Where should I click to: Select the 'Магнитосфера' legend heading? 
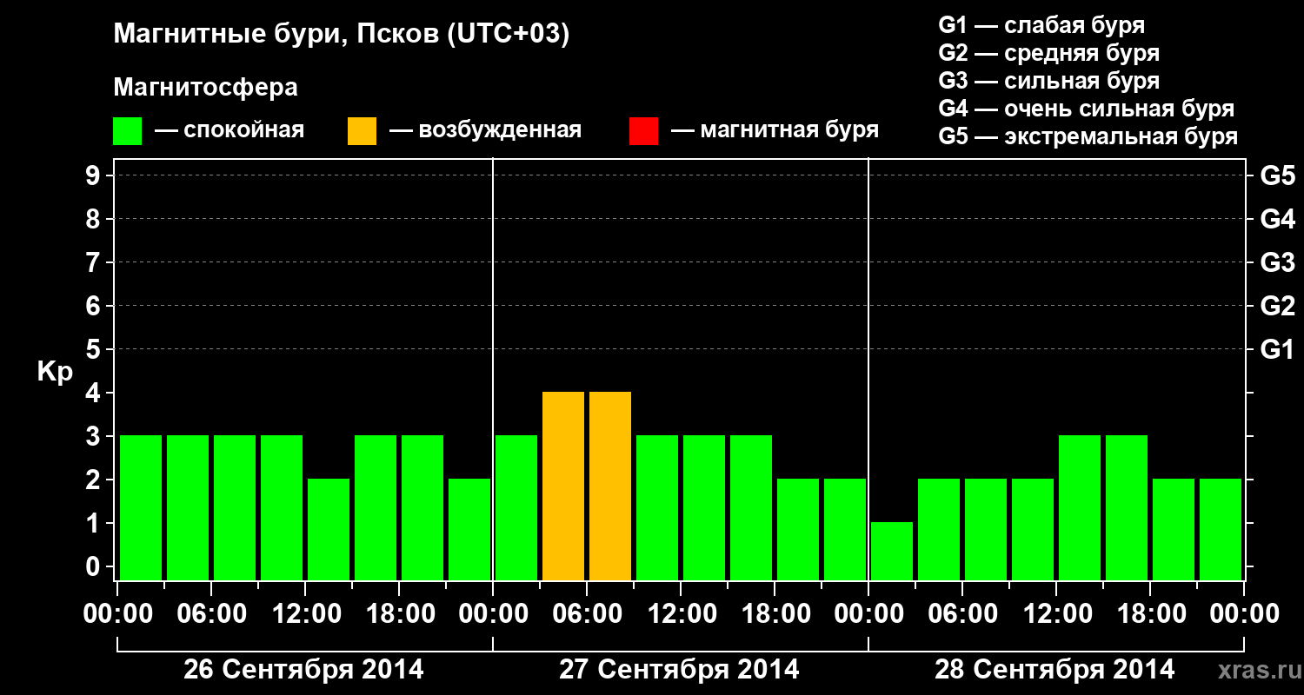point(206,88)
